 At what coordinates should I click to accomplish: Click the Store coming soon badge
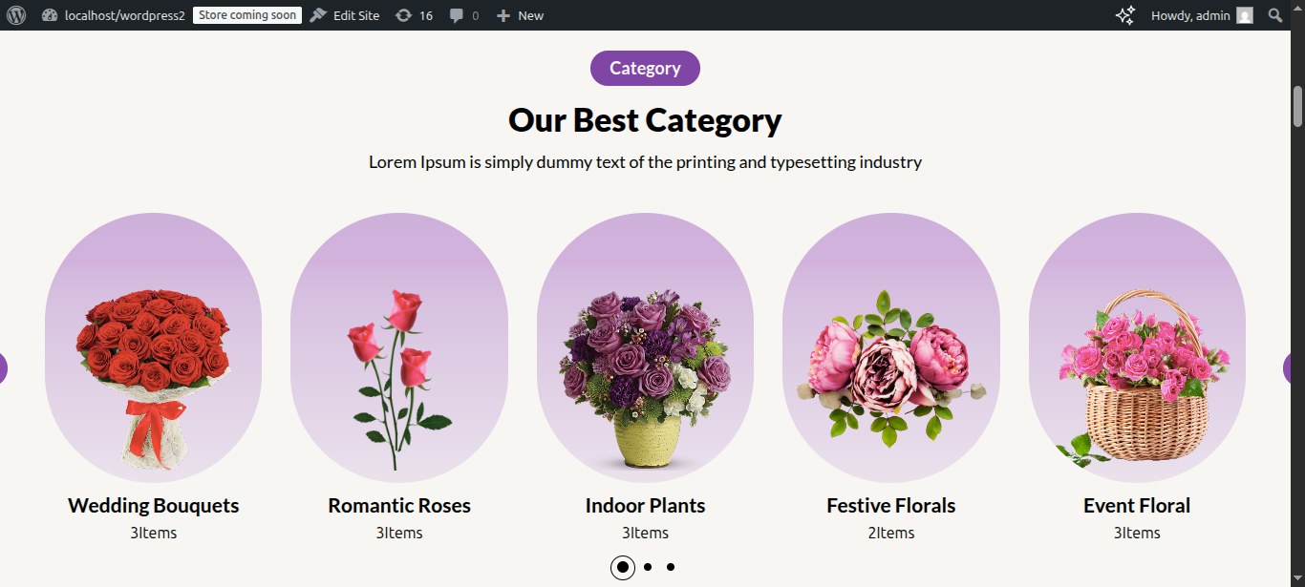[x=247, y=15]
